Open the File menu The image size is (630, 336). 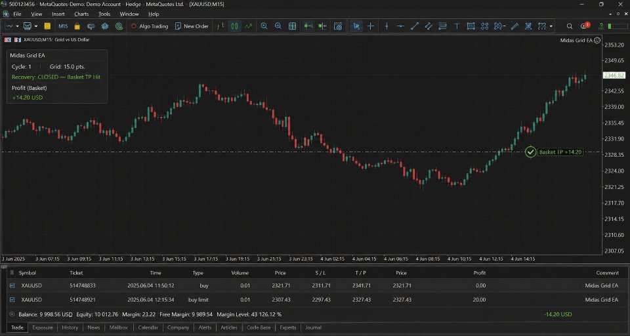[17, 14]
